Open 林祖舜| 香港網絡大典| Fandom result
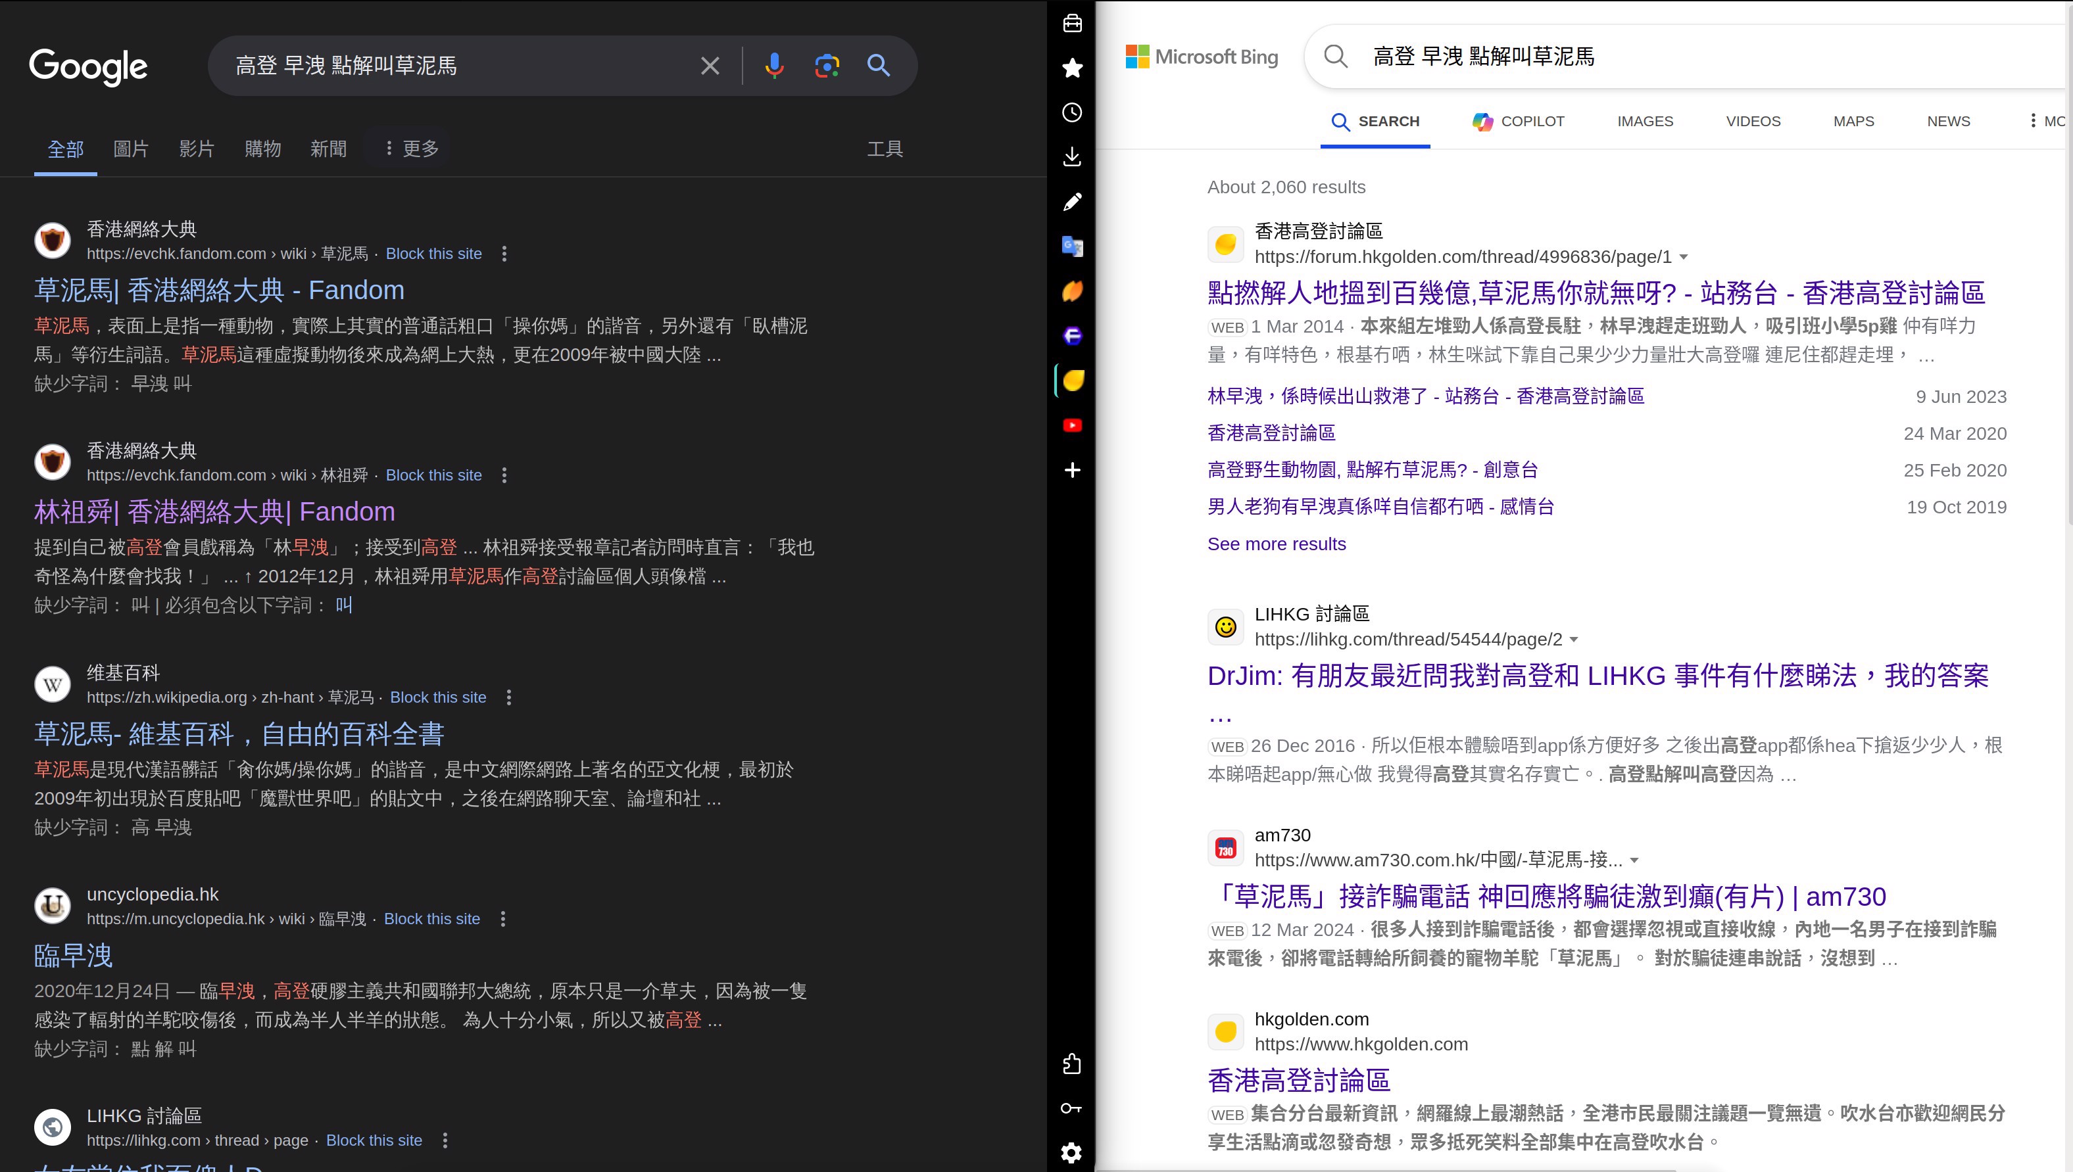 214,512
